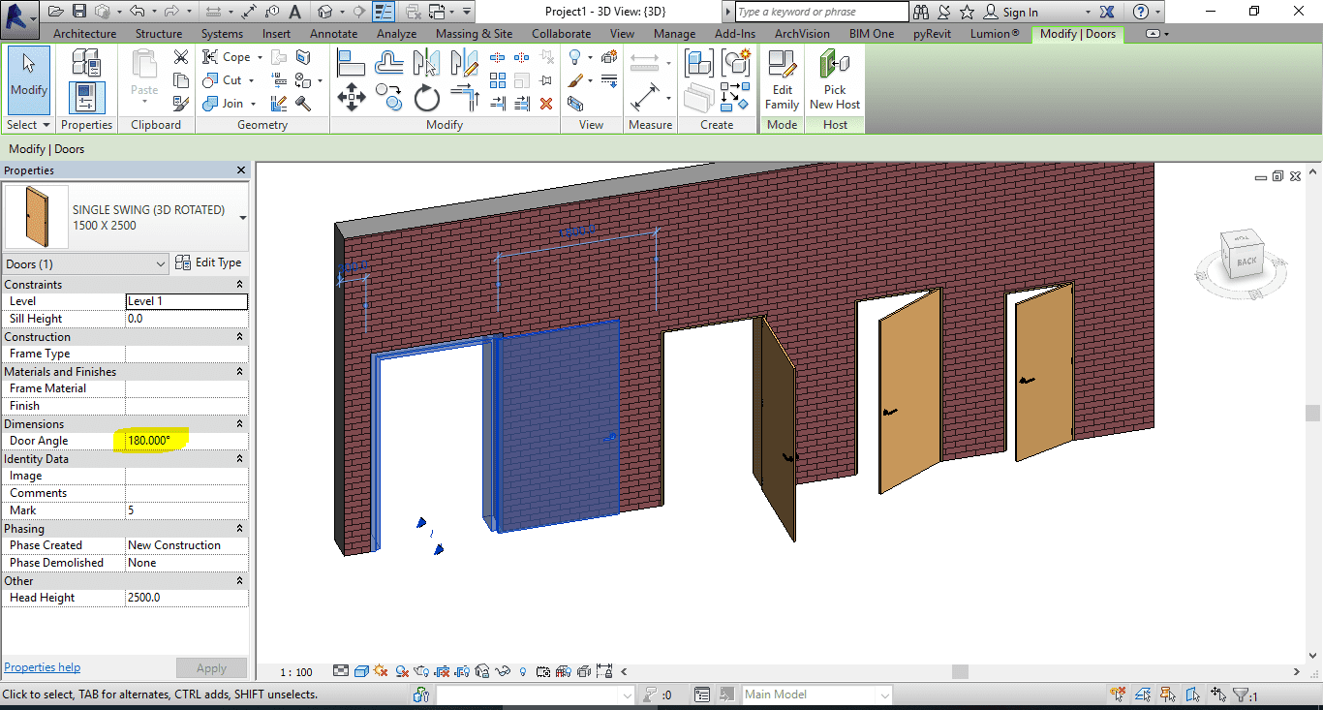Open the Doors (1) filter dropdown
The width and height of the screenshot is (1323, 710).
tap(161, 263)
